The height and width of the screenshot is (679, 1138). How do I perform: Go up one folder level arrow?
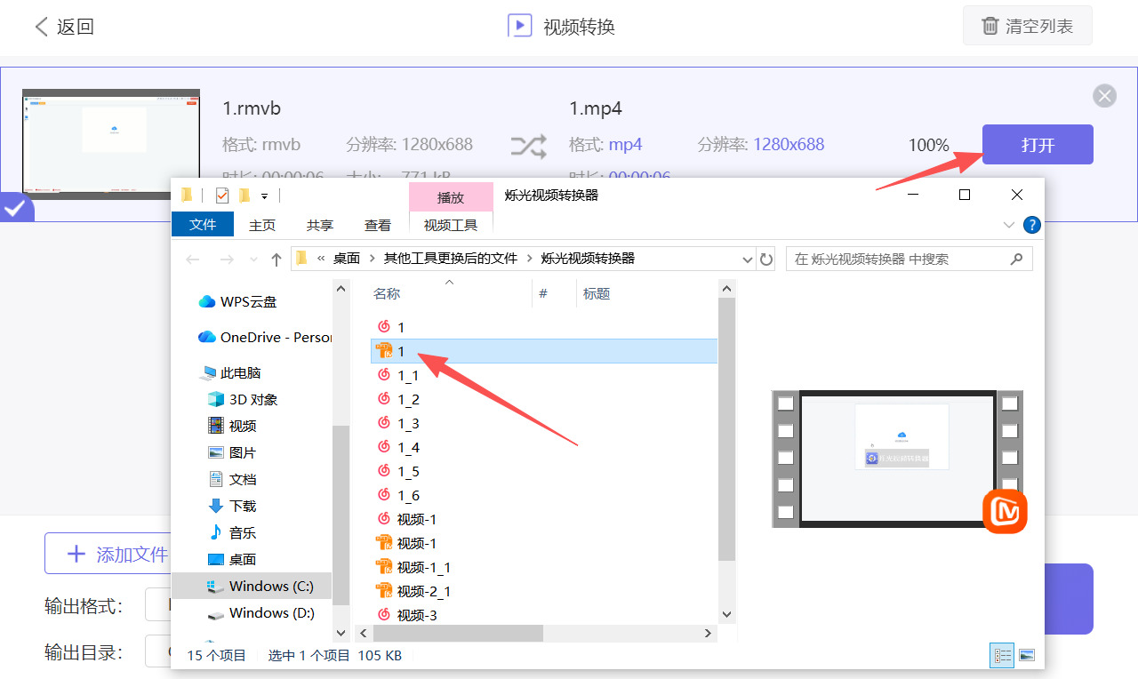276,260
